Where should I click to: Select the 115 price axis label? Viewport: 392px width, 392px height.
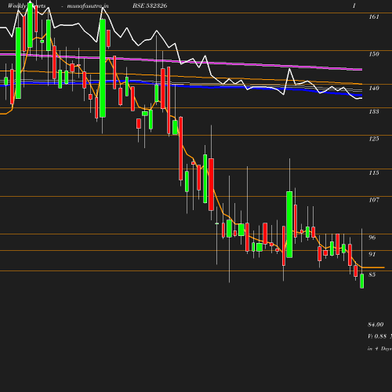374,172
